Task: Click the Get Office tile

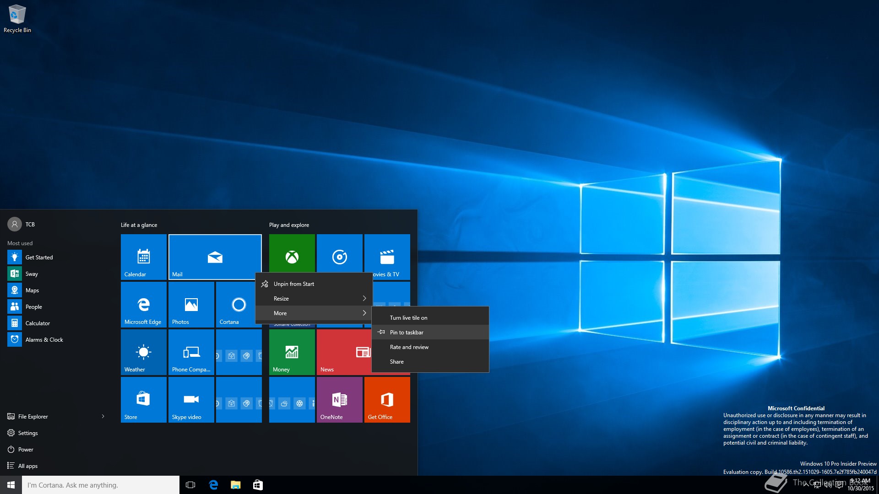Action: tap(387, 400)
